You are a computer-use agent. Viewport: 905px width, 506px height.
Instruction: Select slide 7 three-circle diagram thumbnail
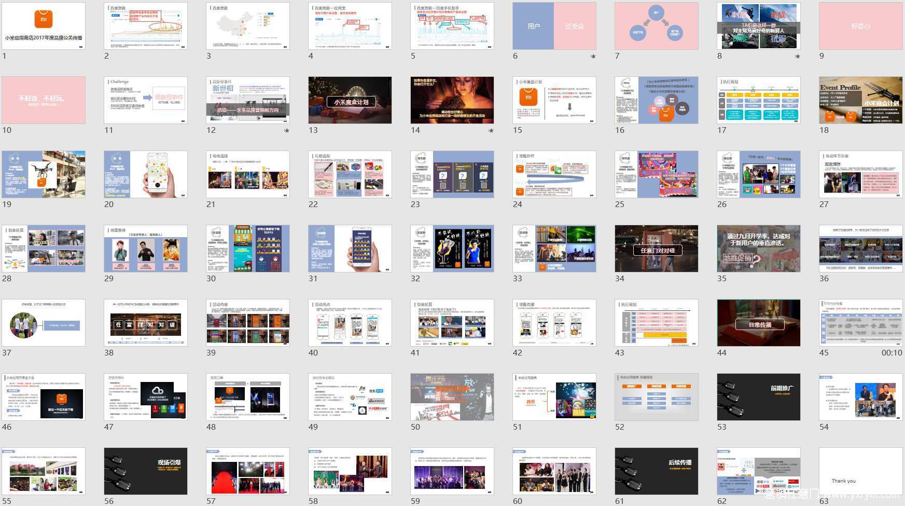657,26
